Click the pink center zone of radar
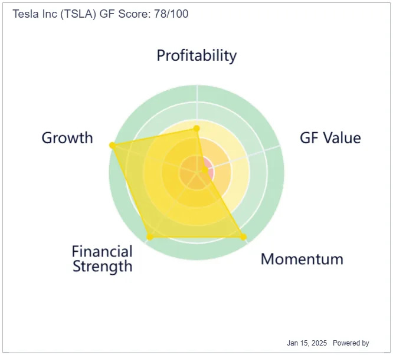 coord(210,171)
